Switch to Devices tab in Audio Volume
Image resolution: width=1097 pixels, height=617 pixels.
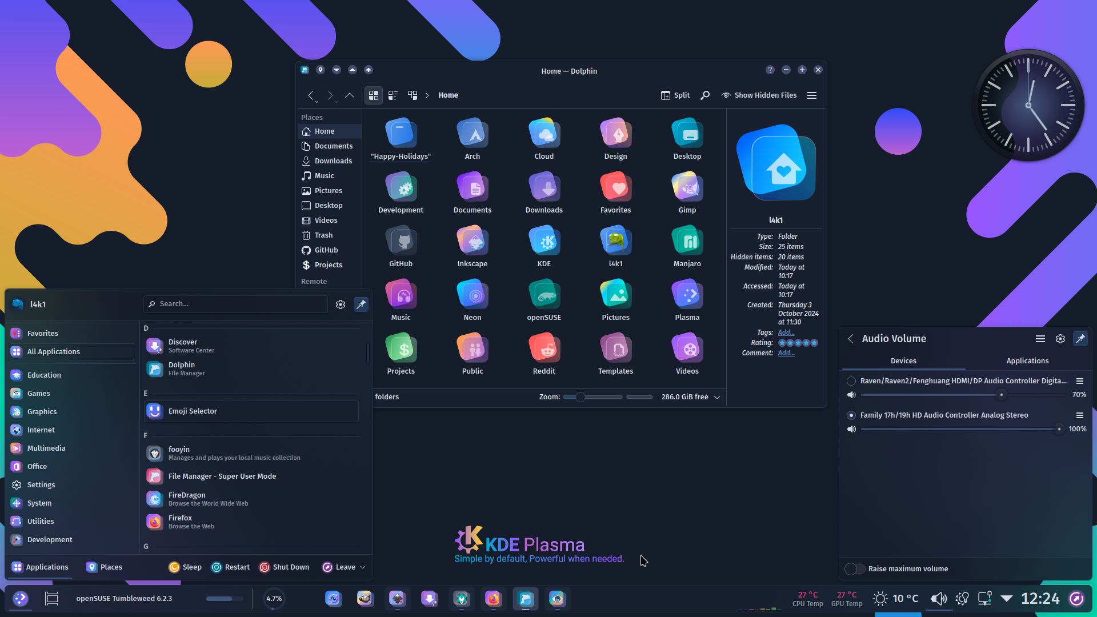[x=903, y=361]
